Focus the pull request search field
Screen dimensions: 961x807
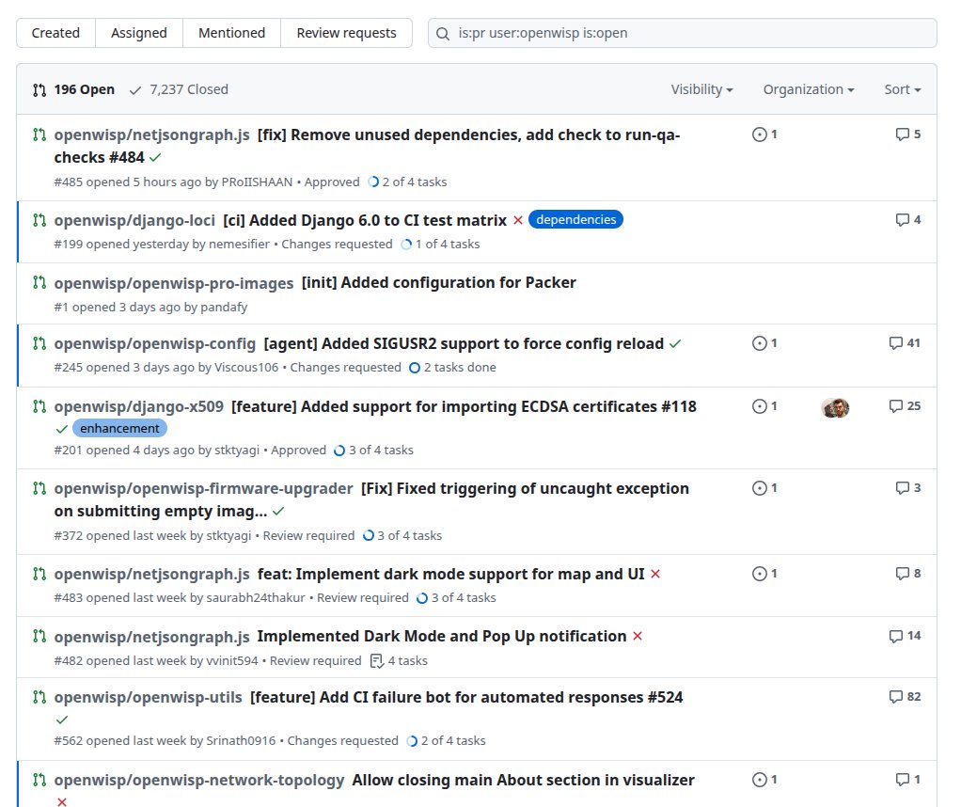(x=682, y=33)
